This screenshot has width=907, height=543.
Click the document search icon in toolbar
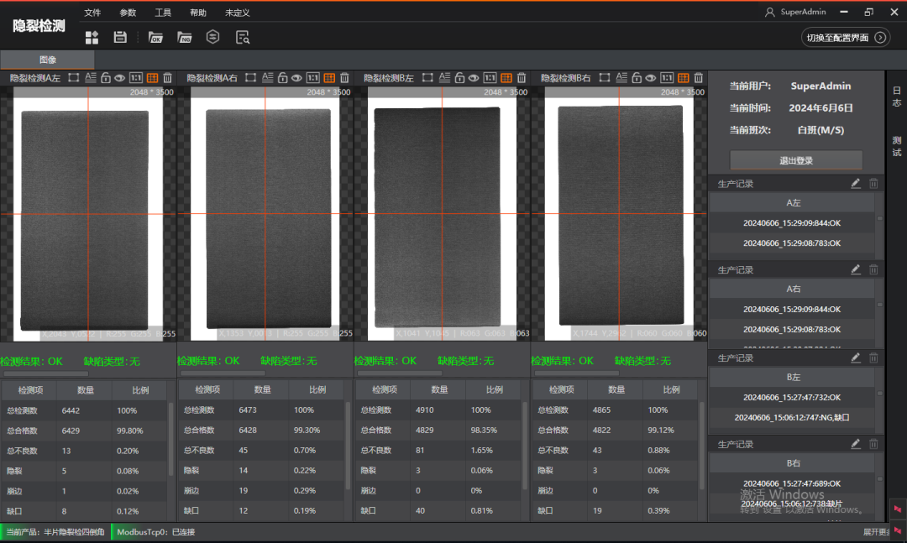pos(243,37)
